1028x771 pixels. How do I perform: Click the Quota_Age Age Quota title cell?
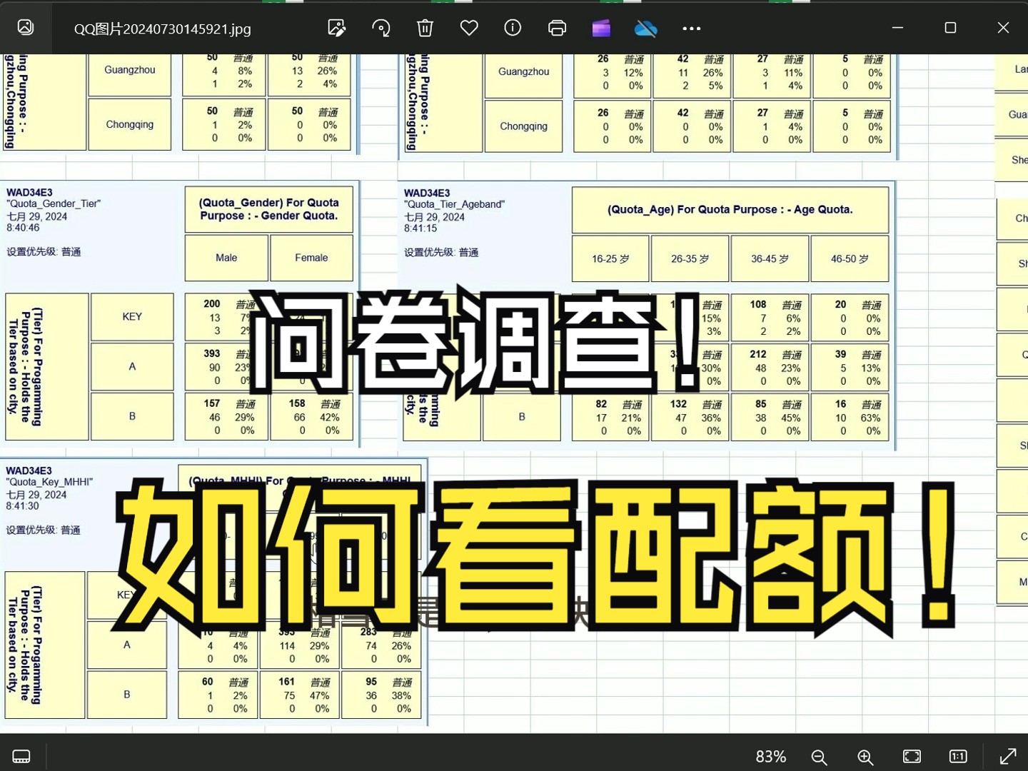(x=730, y=210)
